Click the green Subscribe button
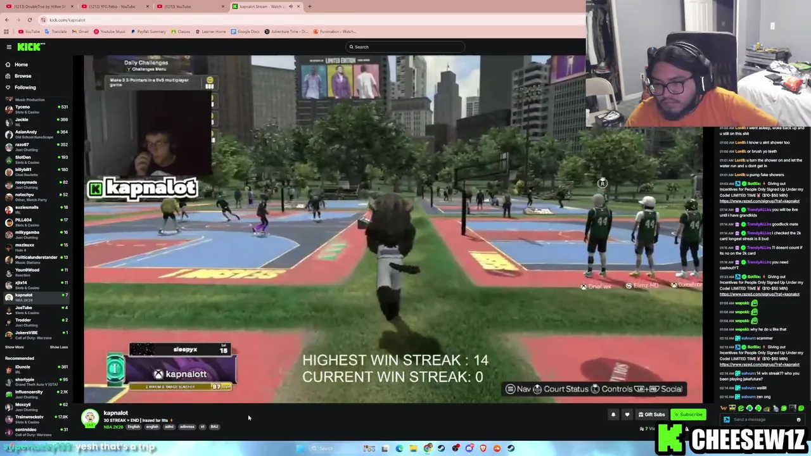The image size is (811, 456). pos(688,415)
